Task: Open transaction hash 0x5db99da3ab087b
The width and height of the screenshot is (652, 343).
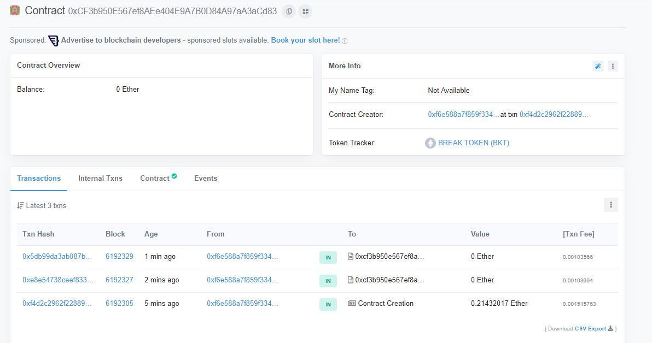Action: (x=57, y=257)
